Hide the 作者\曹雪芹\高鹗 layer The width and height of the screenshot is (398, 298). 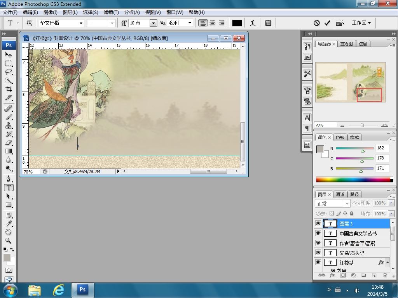coord(318,243)
